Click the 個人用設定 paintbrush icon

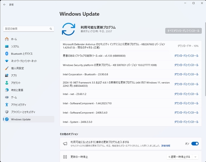pos(7,68)
